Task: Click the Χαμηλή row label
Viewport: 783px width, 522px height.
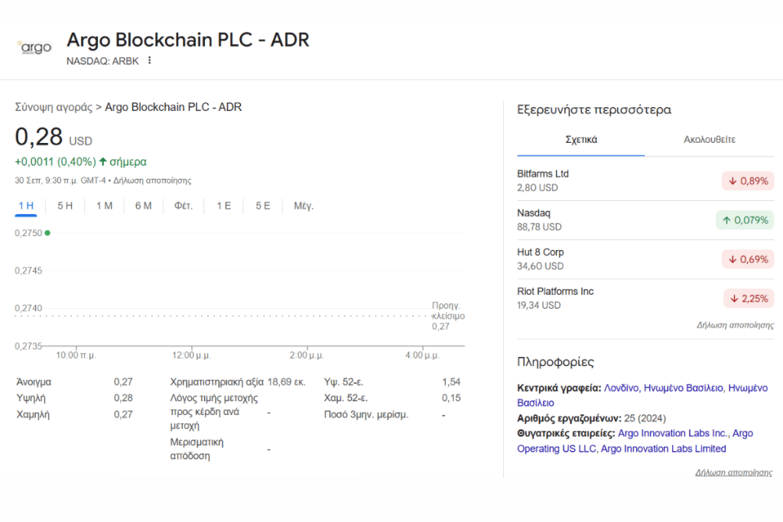Action: (x=33, y=414)
